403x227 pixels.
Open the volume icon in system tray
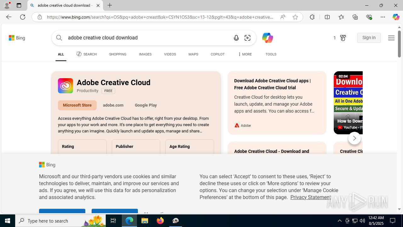[362, 221]
